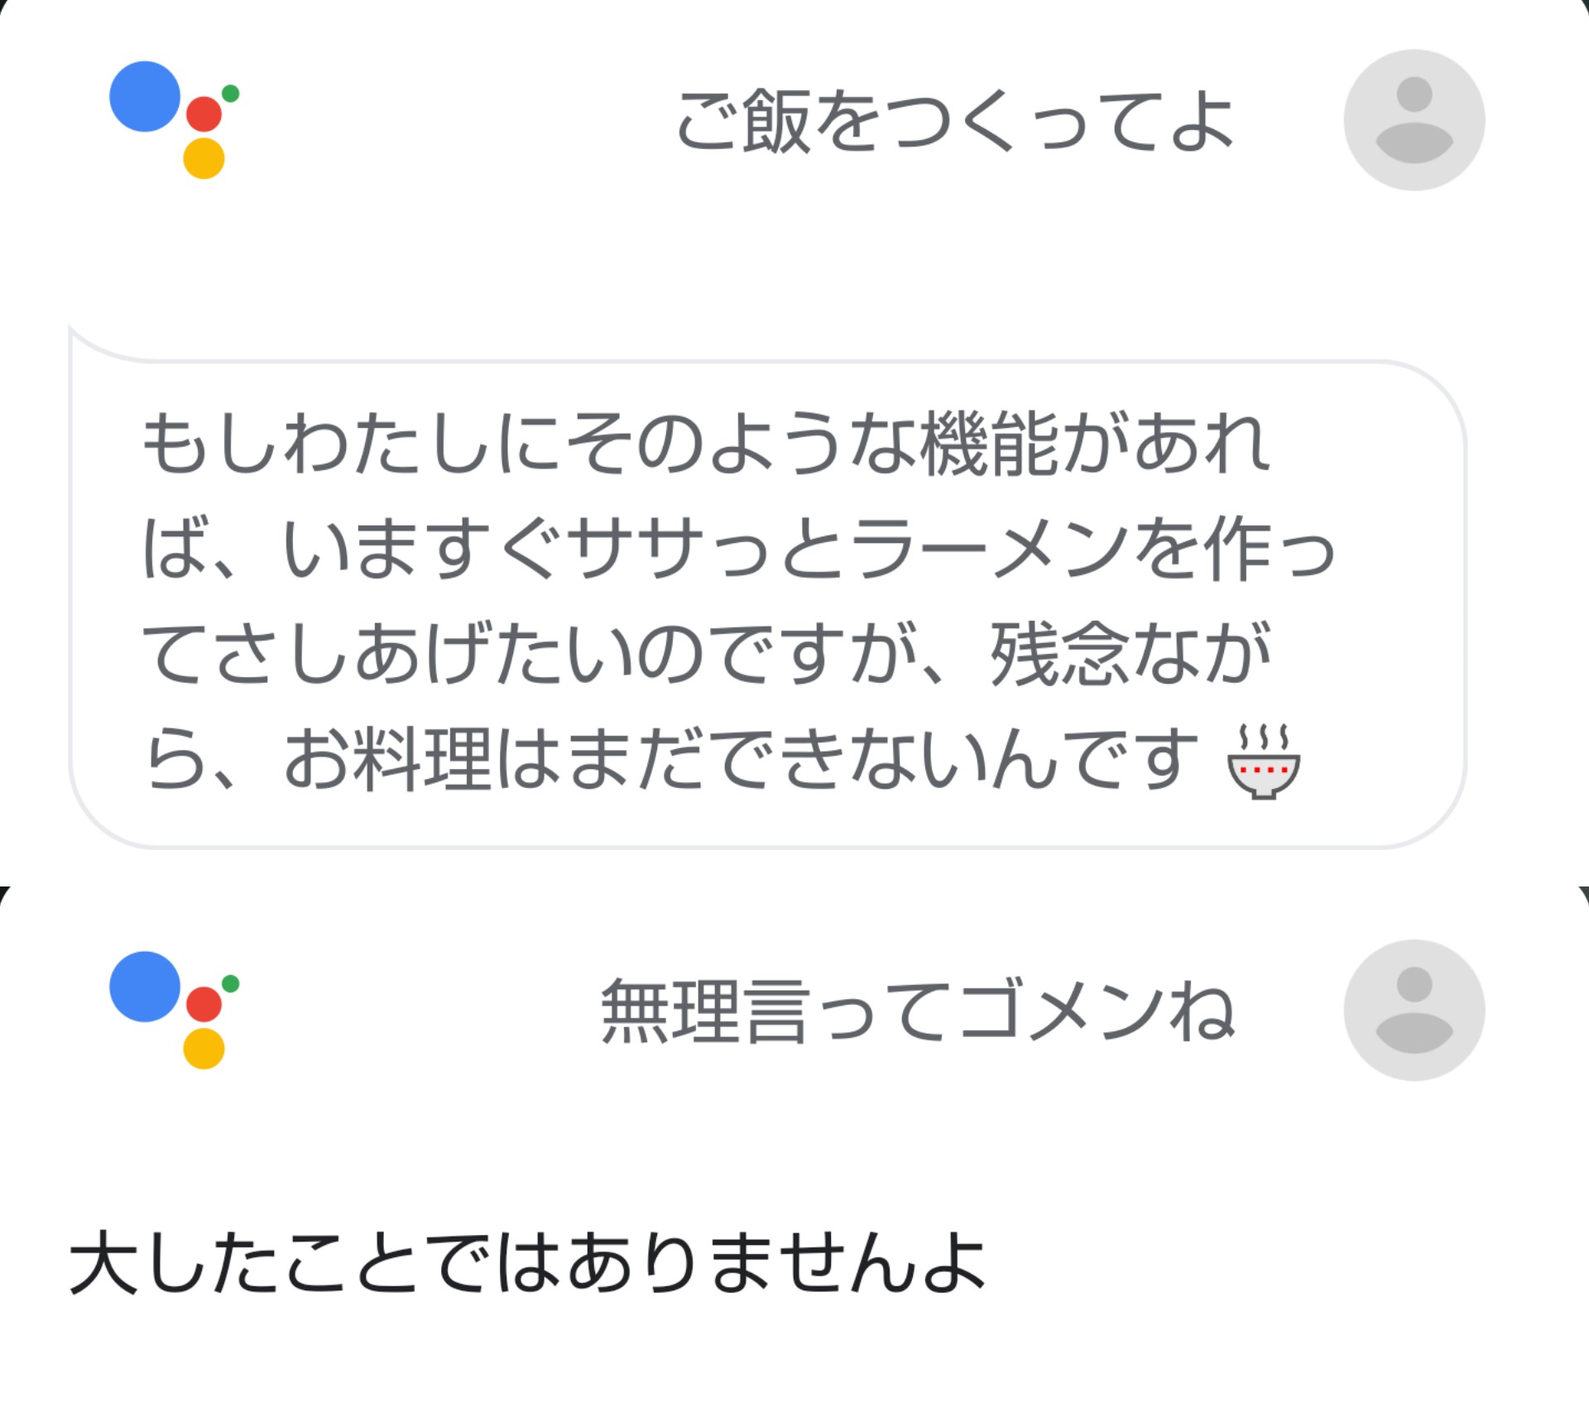Click the red dot of the top Assistant logo
The height and width of the screenshot is (1422, 1589).
pos(204,114)
